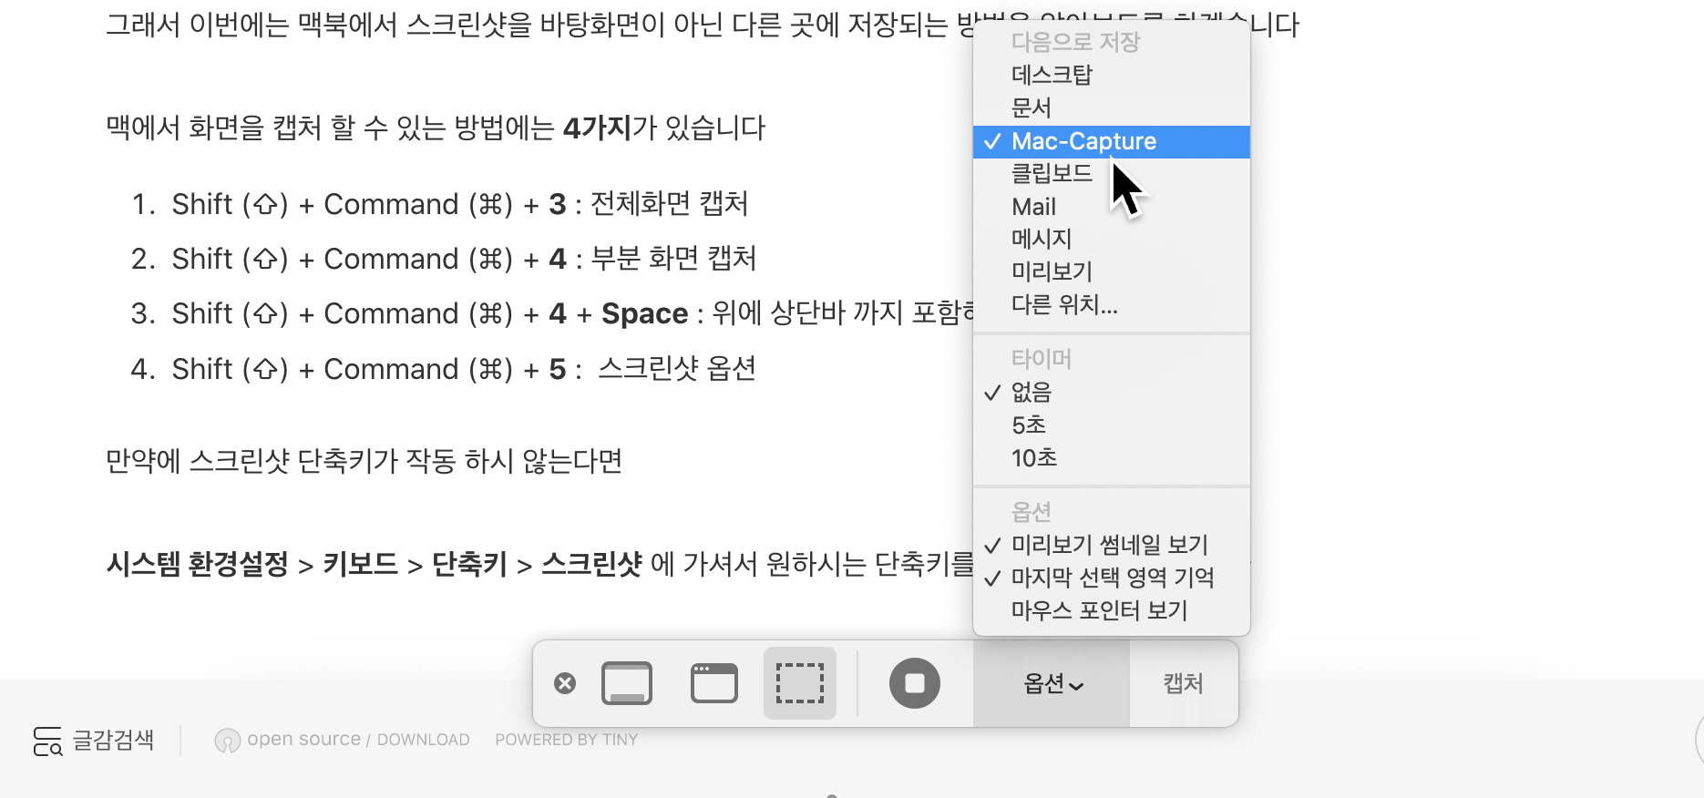Click the POWERED BY TINY link
This screenshot has width=1704, height=798.
[566, 740]
